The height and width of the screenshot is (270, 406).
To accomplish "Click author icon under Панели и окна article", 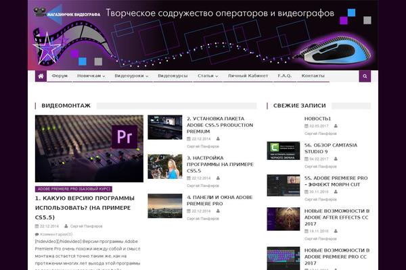I will (218, 211).
